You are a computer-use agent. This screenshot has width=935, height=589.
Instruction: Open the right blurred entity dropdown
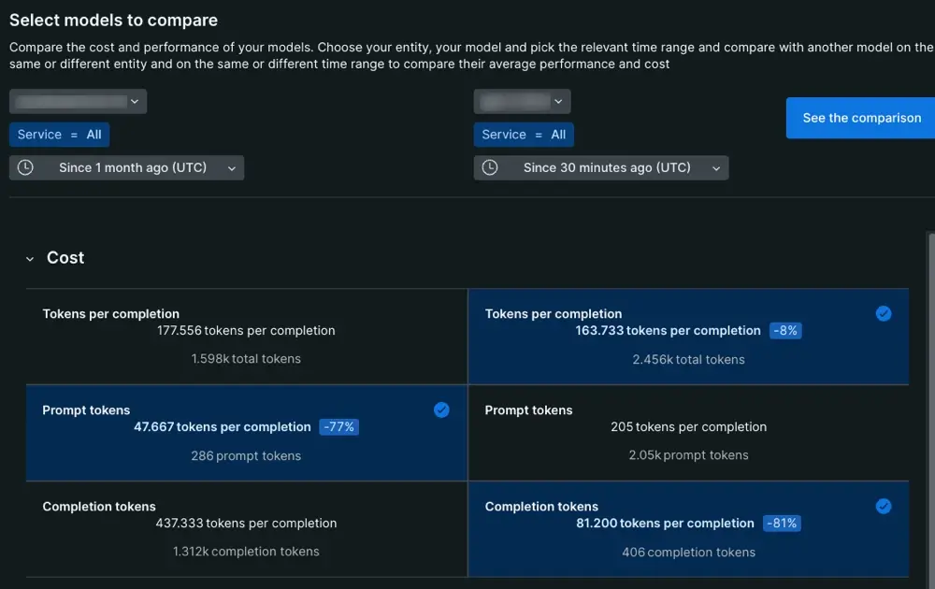coord(522,101)
